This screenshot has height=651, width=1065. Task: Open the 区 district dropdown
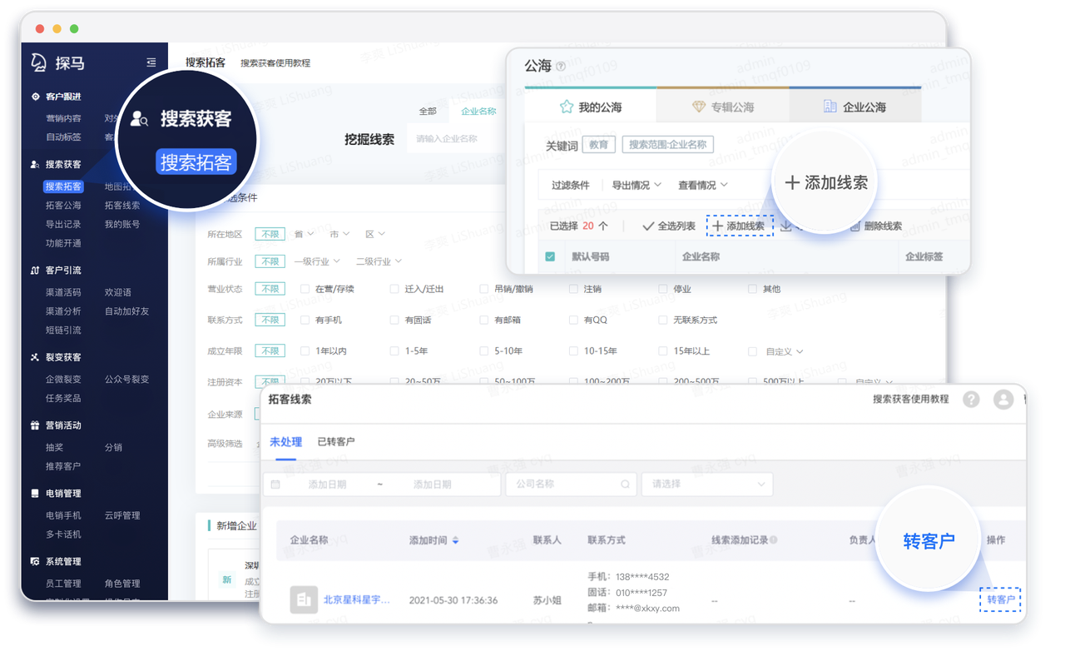point(375,235)
